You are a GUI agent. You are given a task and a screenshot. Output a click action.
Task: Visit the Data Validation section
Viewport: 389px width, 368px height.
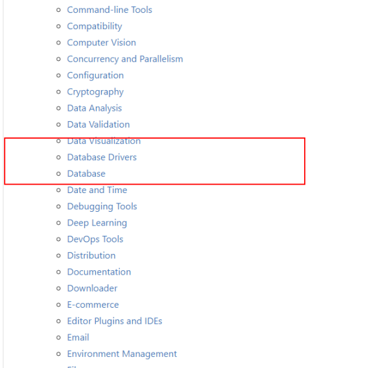coord(99,124)
